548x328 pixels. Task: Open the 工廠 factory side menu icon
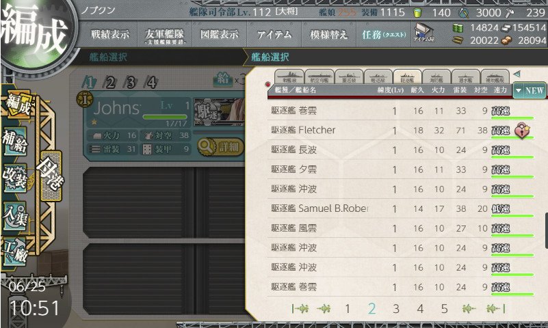click(x=14, y=253)
